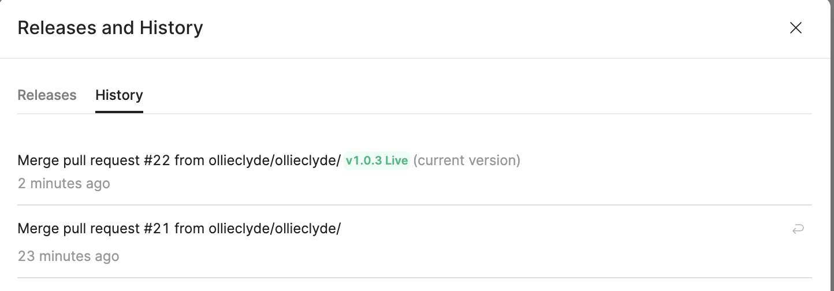
Task: Click the "(current version)" label
Action: 467,161
